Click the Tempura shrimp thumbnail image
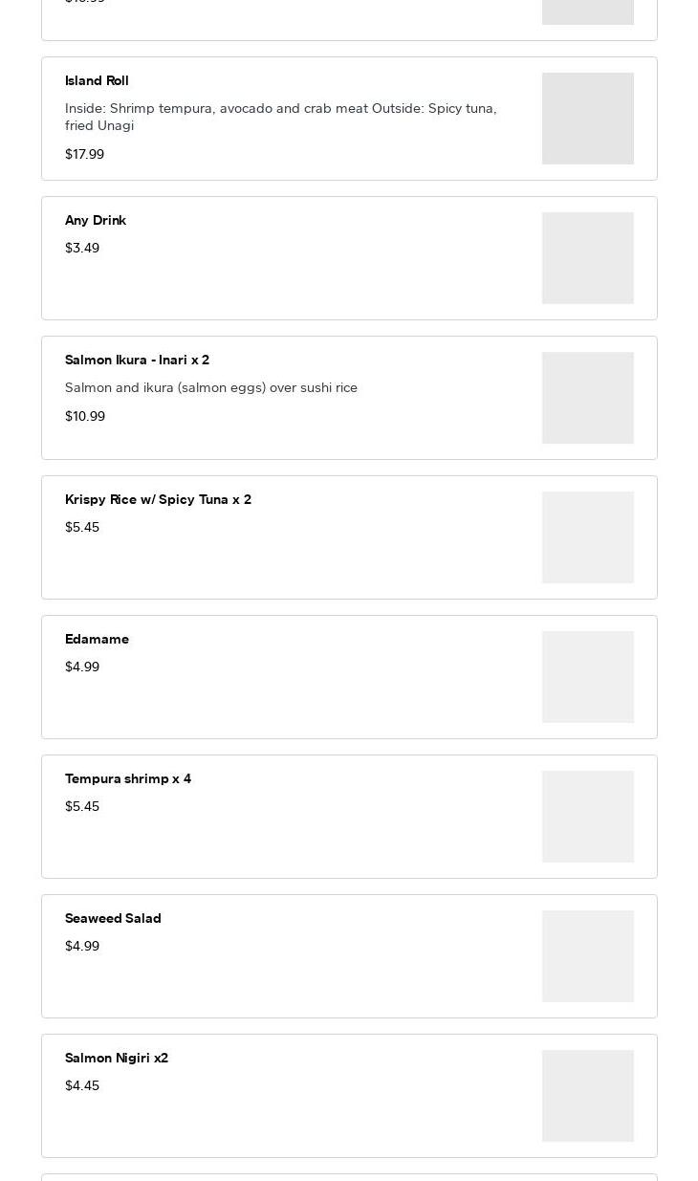 587,817
